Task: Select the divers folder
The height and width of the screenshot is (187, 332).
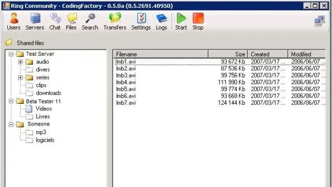Action: (43, 70)
